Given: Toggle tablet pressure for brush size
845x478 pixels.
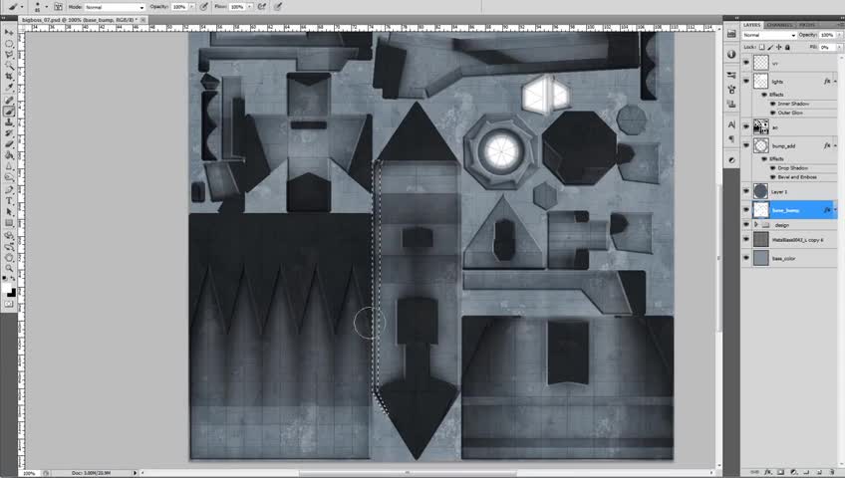Looking at the screenshot, I should tap(278, 7).
